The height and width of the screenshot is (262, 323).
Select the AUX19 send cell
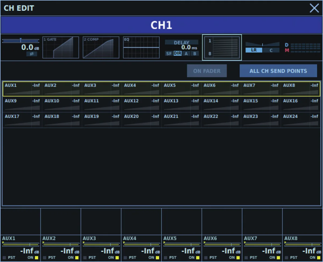pyautogui.click(x=102, y=120)
